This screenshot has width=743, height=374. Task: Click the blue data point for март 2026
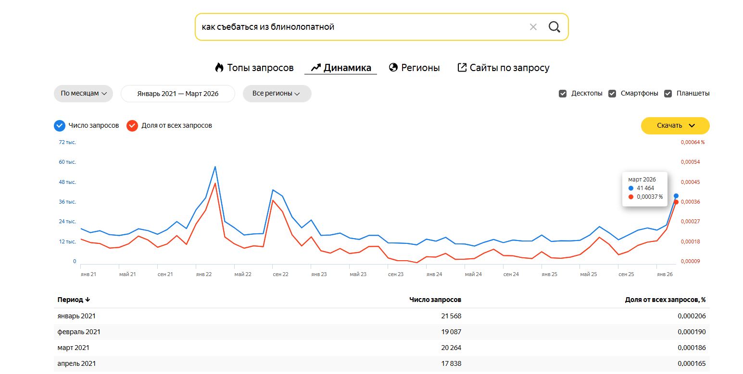[676, 196]
